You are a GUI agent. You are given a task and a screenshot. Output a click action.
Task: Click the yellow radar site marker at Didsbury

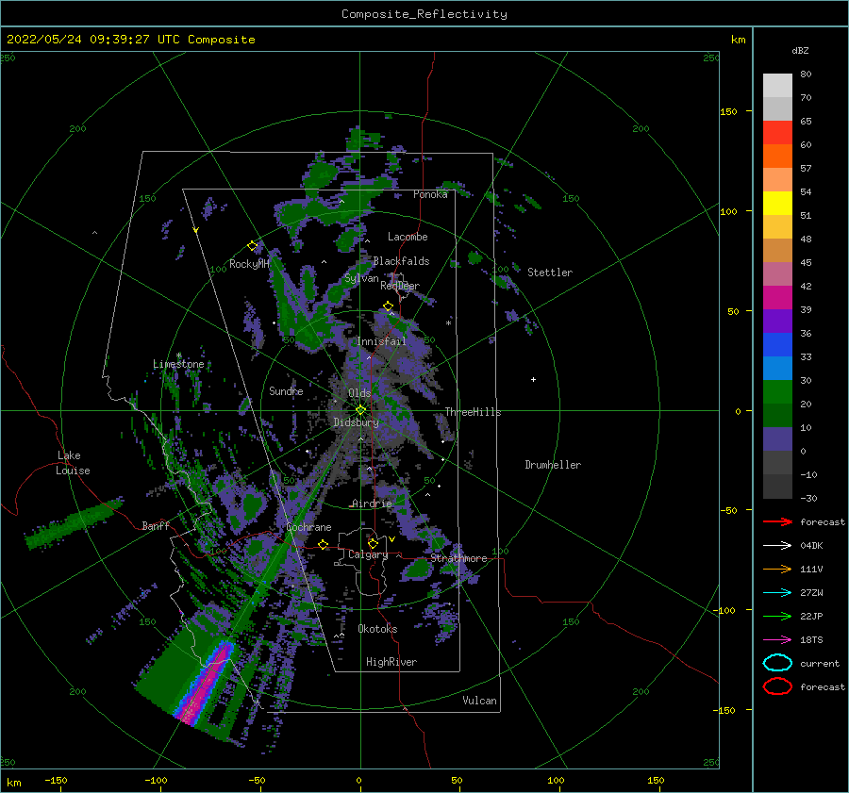(x=360, y=410)
